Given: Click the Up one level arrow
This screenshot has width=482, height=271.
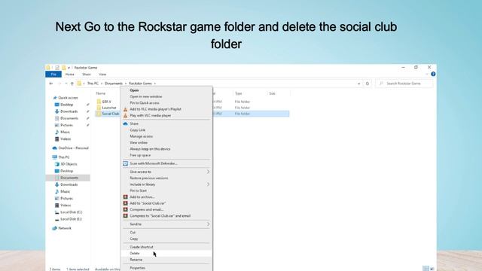Looking at the screenshot, I should point(72,84).
